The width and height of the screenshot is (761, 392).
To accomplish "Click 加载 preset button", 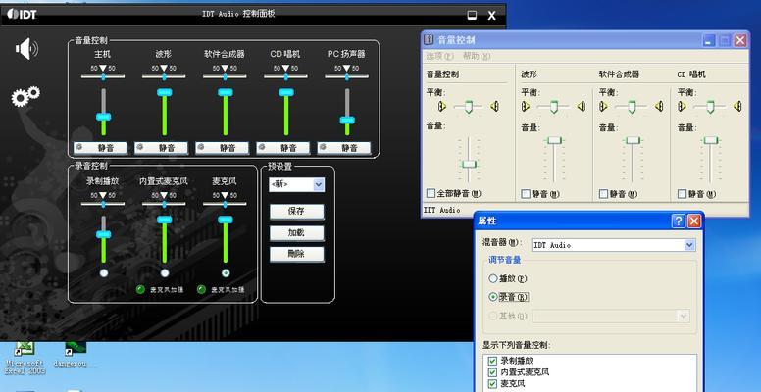I will pos(296,233).
